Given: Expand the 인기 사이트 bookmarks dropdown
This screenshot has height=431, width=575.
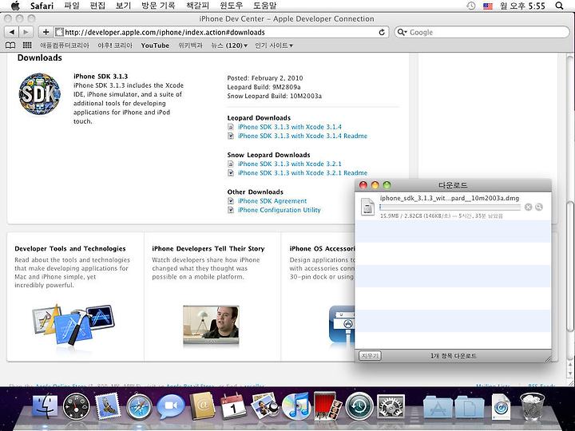Looking at the screenshot, I should tap(274, 45).
